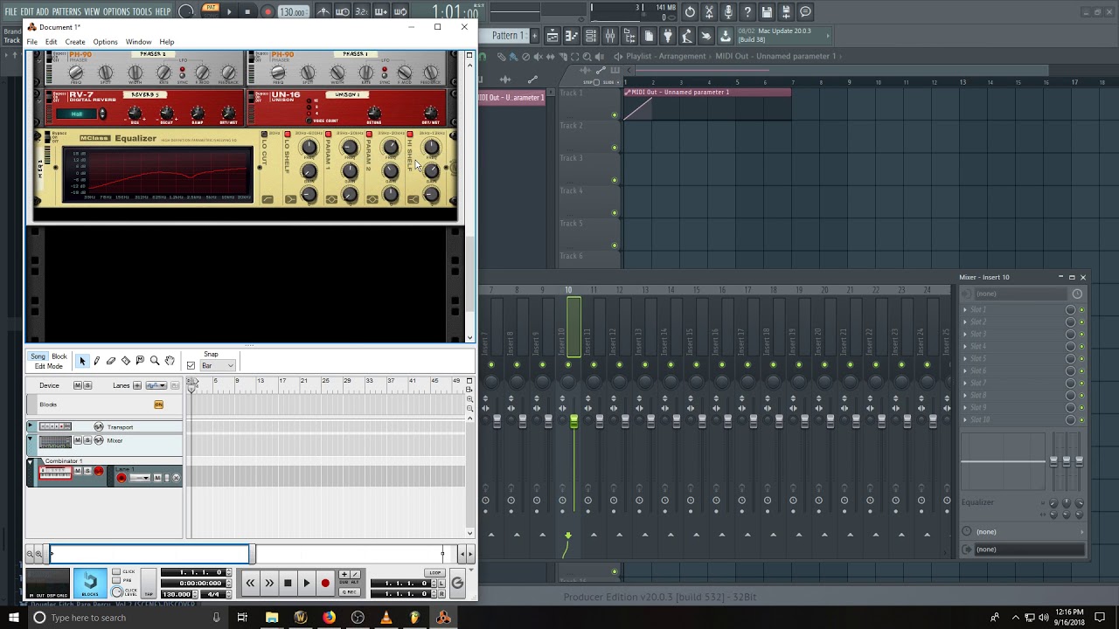
Task: Expand the Transport track in the Reason track list
Action: pyautogui.click(x=31, y=426)
